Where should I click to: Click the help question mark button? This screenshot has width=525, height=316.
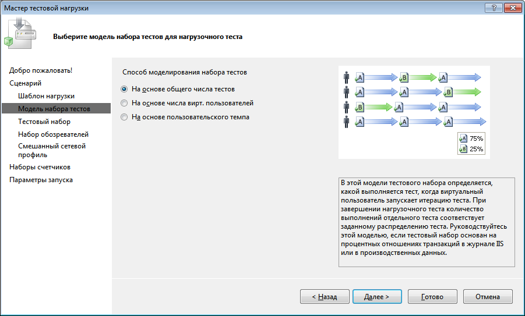pos(494,8)
